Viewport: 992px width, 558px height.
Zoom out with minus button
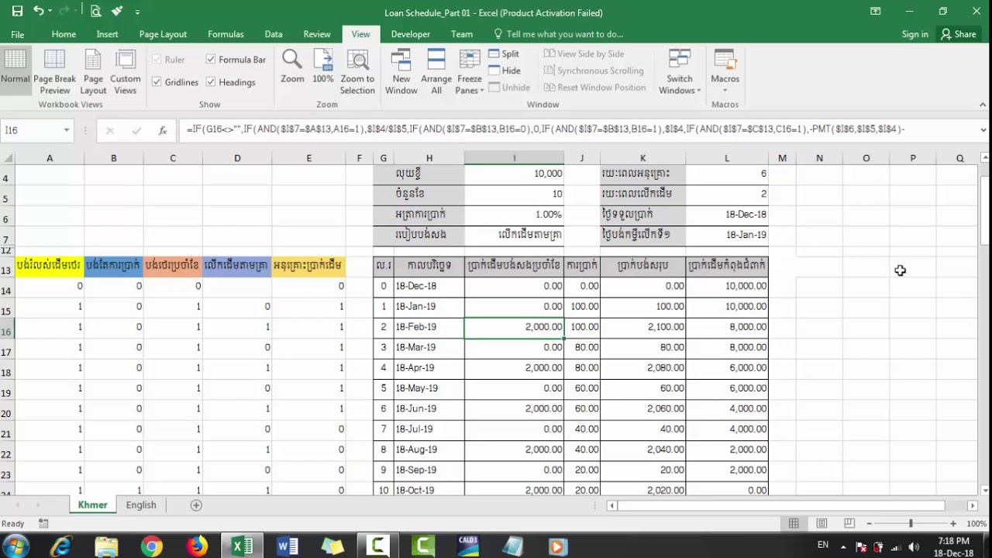(870, 524)
